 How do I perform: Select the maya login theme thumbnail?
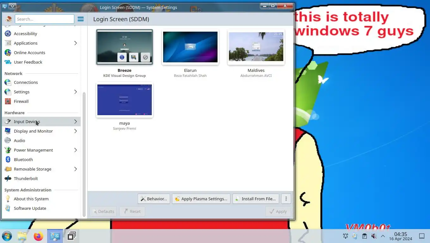pos(125,100)
